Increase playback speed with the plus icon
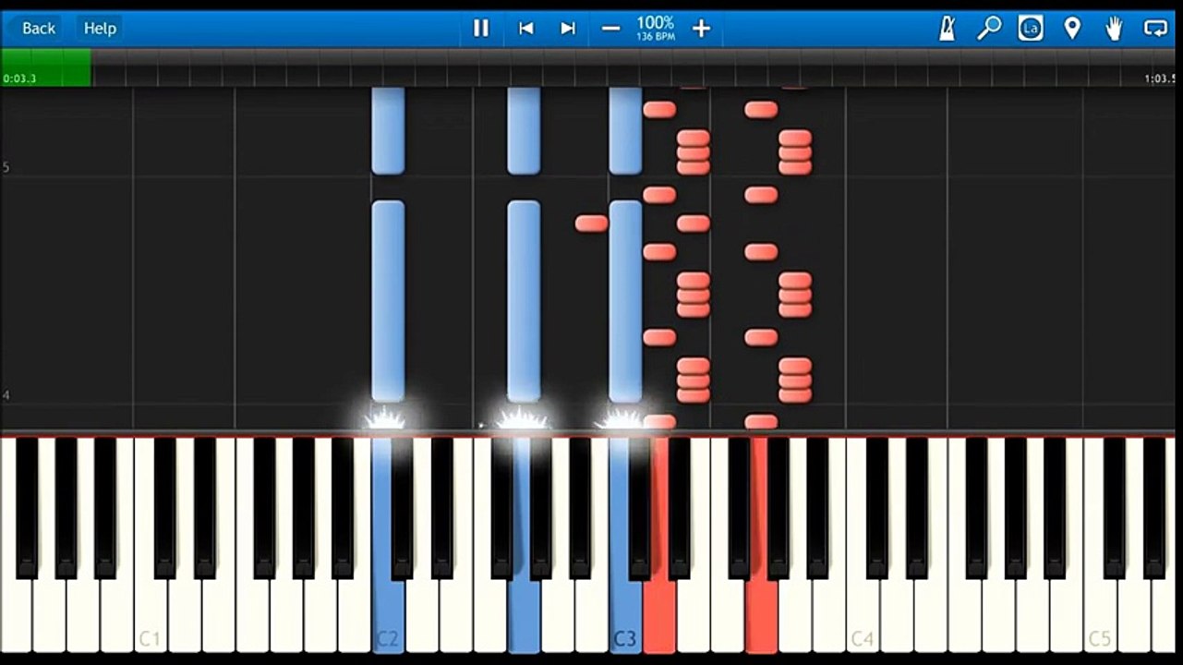 pos(702,29)
